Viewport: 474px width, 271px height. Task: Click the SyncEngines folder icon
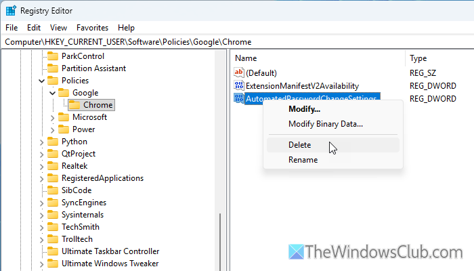[x=53, y=203]
